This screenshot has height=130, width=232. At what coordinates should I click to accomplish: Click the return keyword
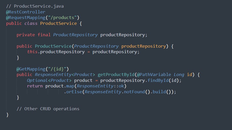35,86
